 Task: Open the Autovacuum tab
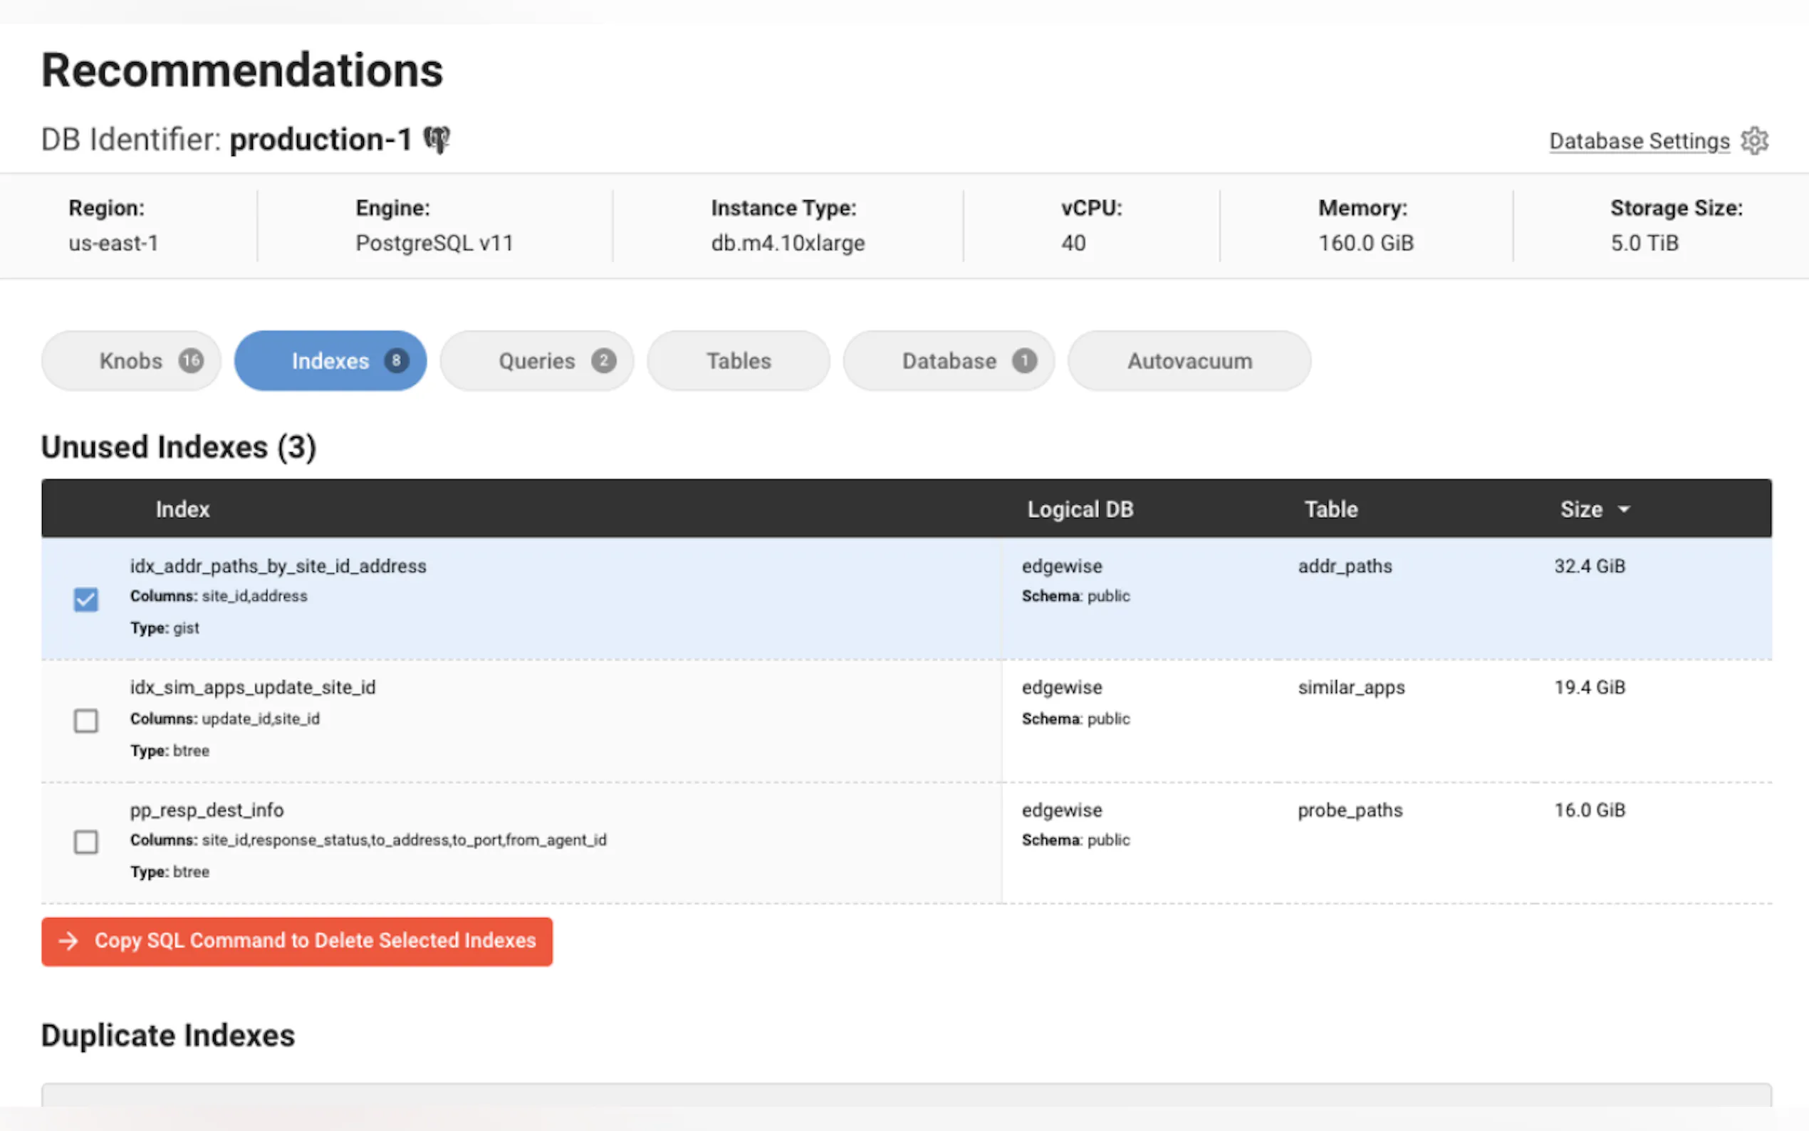click(x=1189, y=360)
